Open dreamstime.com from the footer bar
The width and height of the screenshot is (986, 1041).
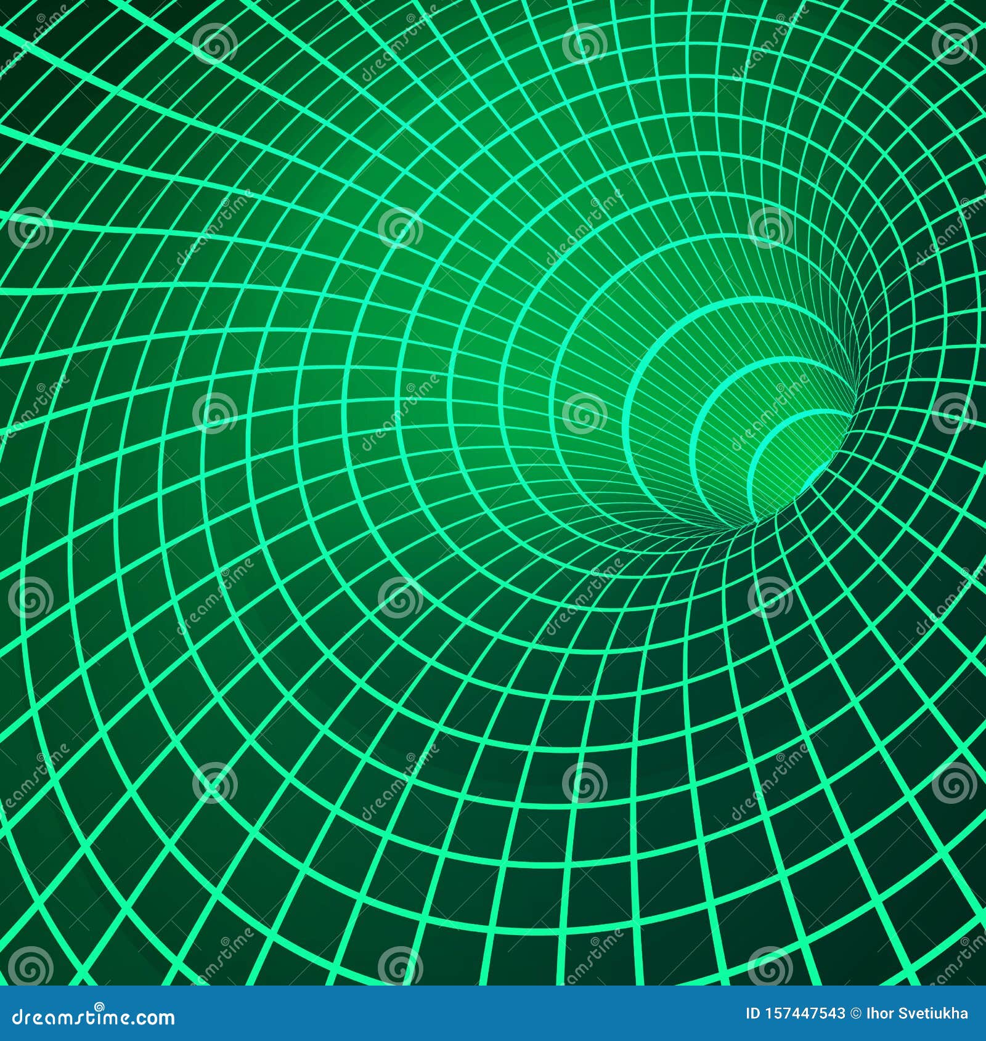[92, 1018]
